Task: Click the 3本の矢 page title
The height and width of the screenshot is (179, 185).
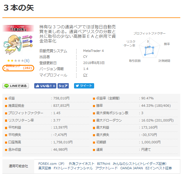Action: coord(19,8)
